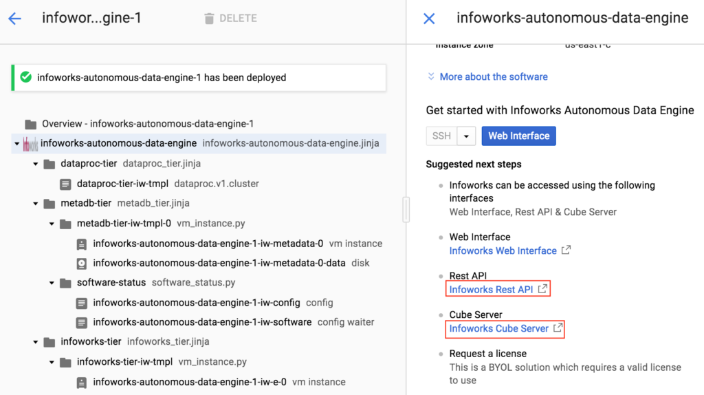Collapse the metadb-tier-iw-tmpl-0 node

(52, 224)
